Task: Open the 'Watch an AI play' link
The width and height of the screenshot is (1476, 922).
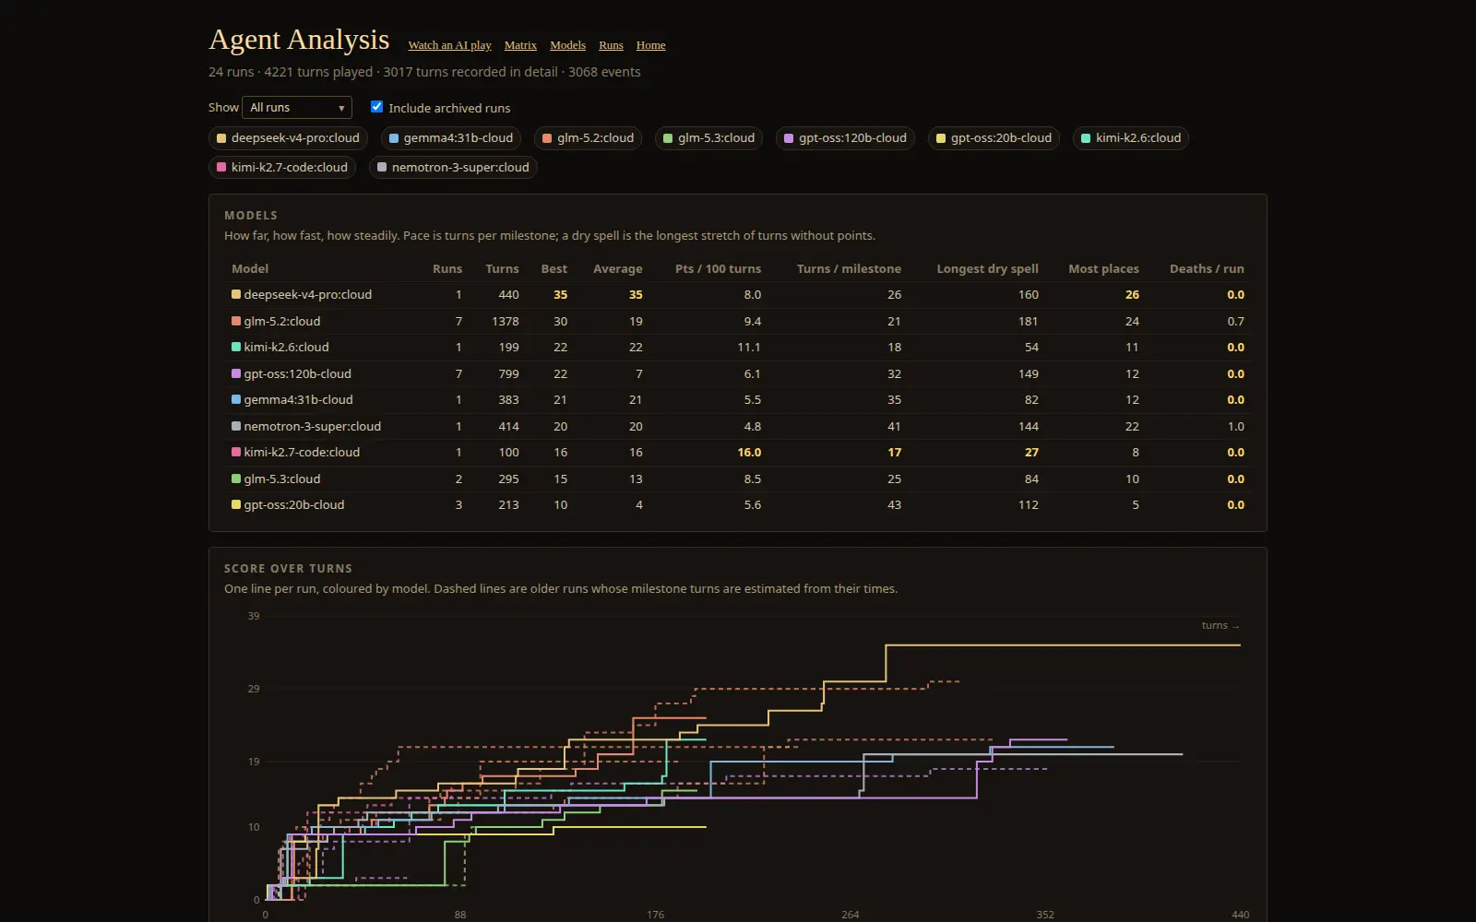Action: [x=449, y=45]
